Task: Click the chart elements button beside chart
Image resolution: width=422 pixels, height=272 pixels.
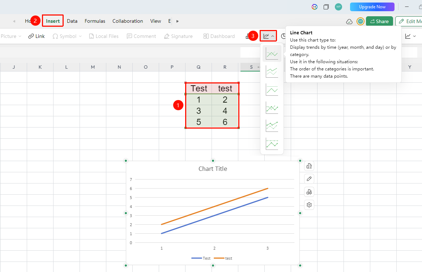Action: click(x=309, y=166)
